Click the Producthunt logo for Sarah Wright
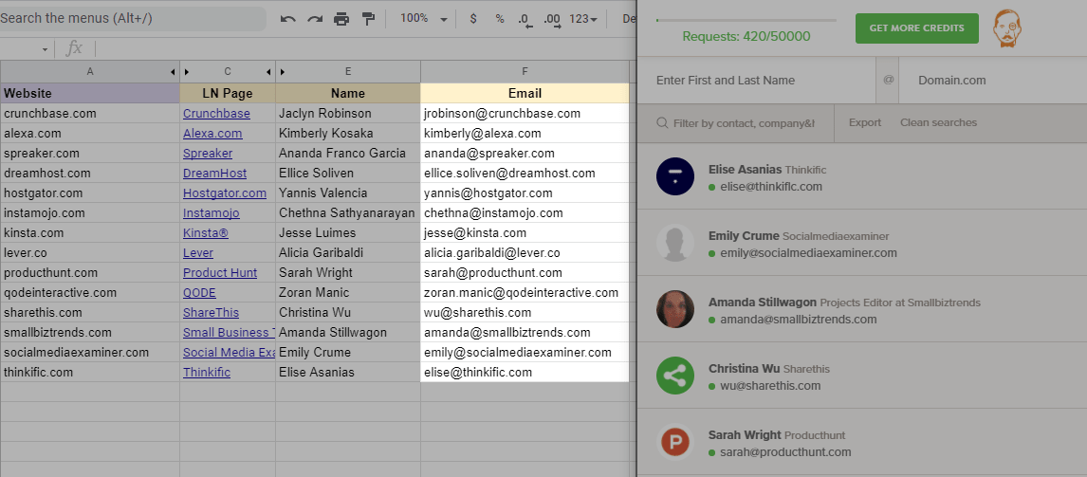1087x477 pixels. (675, 442)
